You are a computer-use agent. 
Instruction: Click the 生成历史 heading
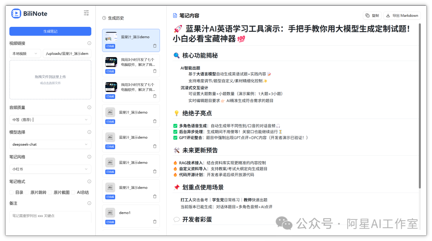[116, 18]
